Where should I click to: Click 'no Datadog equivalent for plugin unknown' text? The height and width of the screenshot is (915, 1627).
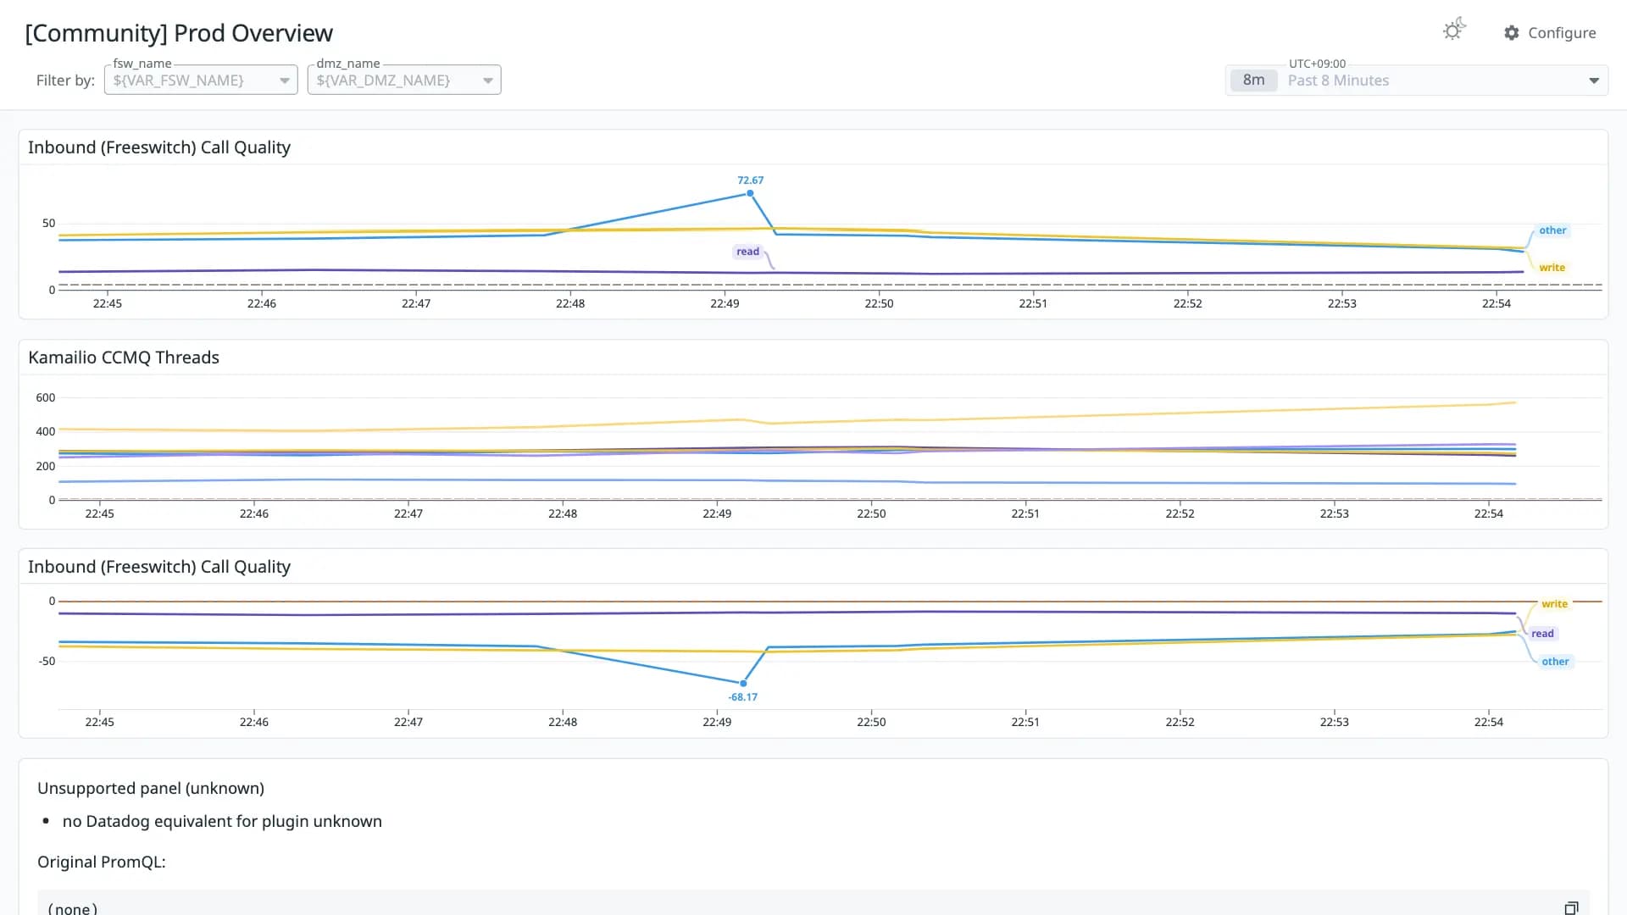[x=222, y=821]
